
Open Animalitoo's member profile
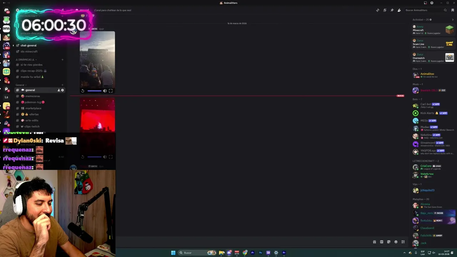click(x=433, y=75)
